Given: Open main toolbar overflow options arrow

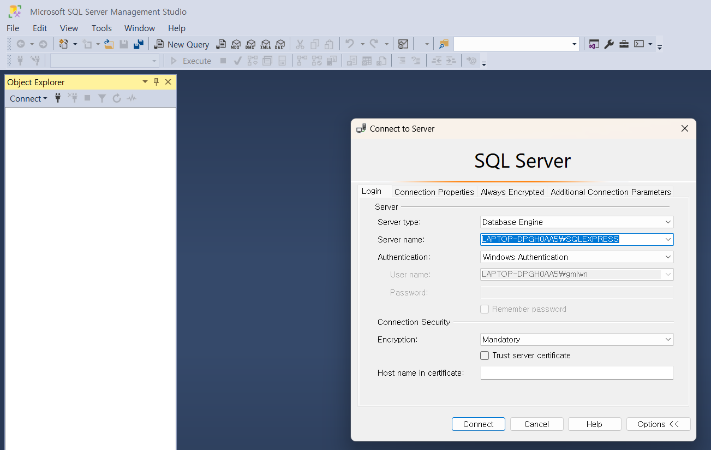Looking at the screenshot, I should [x=660, y=48].
